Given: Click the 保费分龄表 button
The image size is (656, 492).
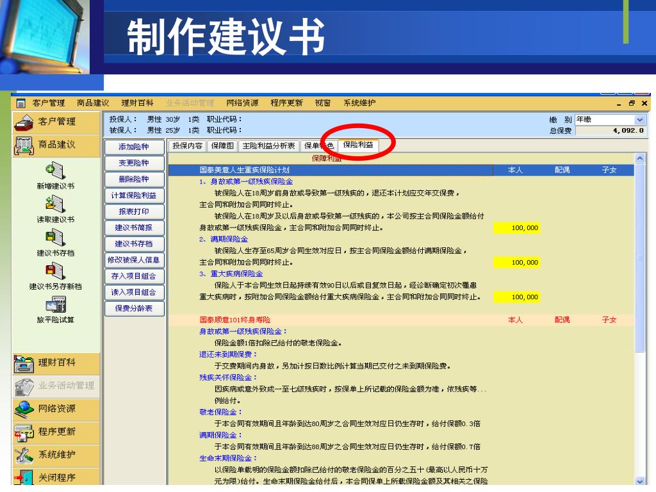Looking at the screenshot, I should click(134, 309).
